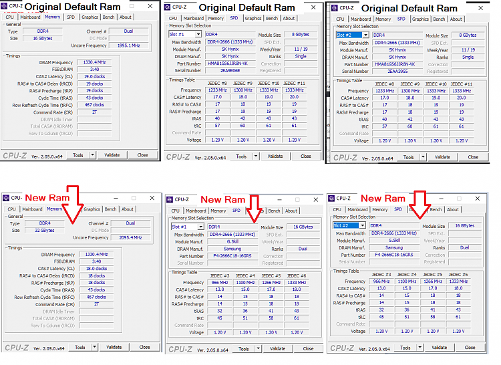Click CPU-Z title icon in Original Ram Slot #1 window
This screenshot has width=501, height=365.
point(168,7)
